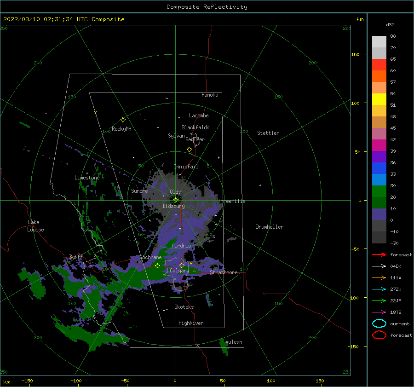Click the Sylvan label
Image resolution: width=414 pixels, height=387 pixels.
176,136
